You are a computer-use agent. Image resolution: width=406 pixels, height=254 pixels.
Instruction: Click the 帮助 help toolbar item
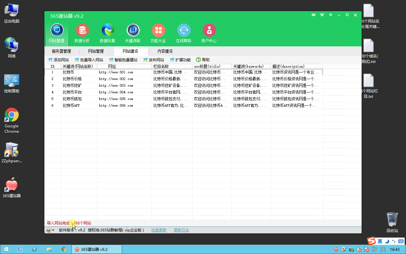click(203, 60)
